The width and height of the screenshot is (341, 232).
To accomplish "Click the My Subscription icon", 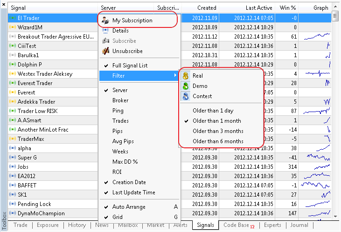I will 106,20.
